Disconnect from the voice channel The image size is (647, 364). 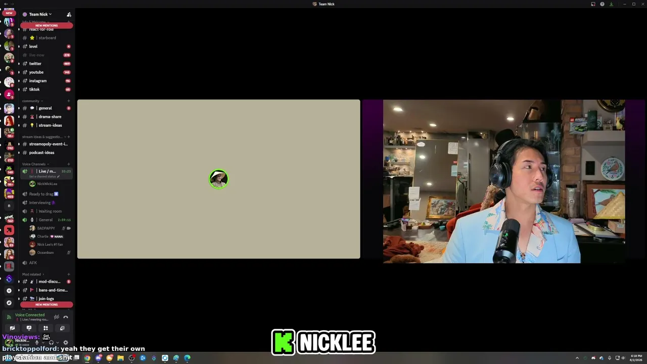(x=66, y=317)
